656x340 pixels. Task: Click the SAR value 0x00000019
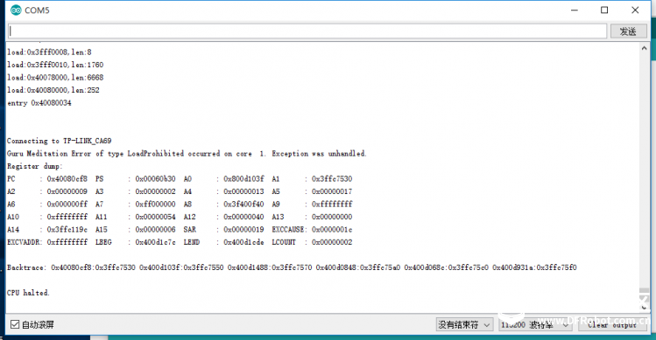point(243,230)
